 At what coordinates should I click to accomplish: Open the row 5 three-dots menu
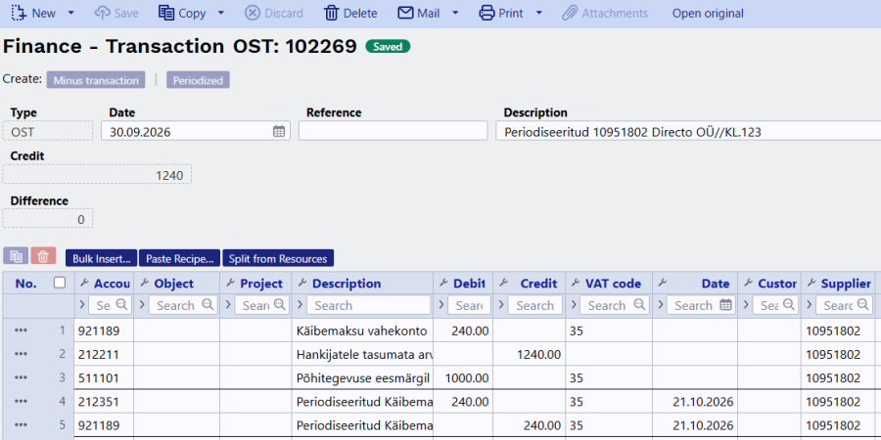click(21, 425)
